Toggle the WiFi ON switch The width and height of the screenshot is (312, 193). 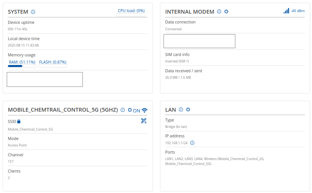[137, 111]
